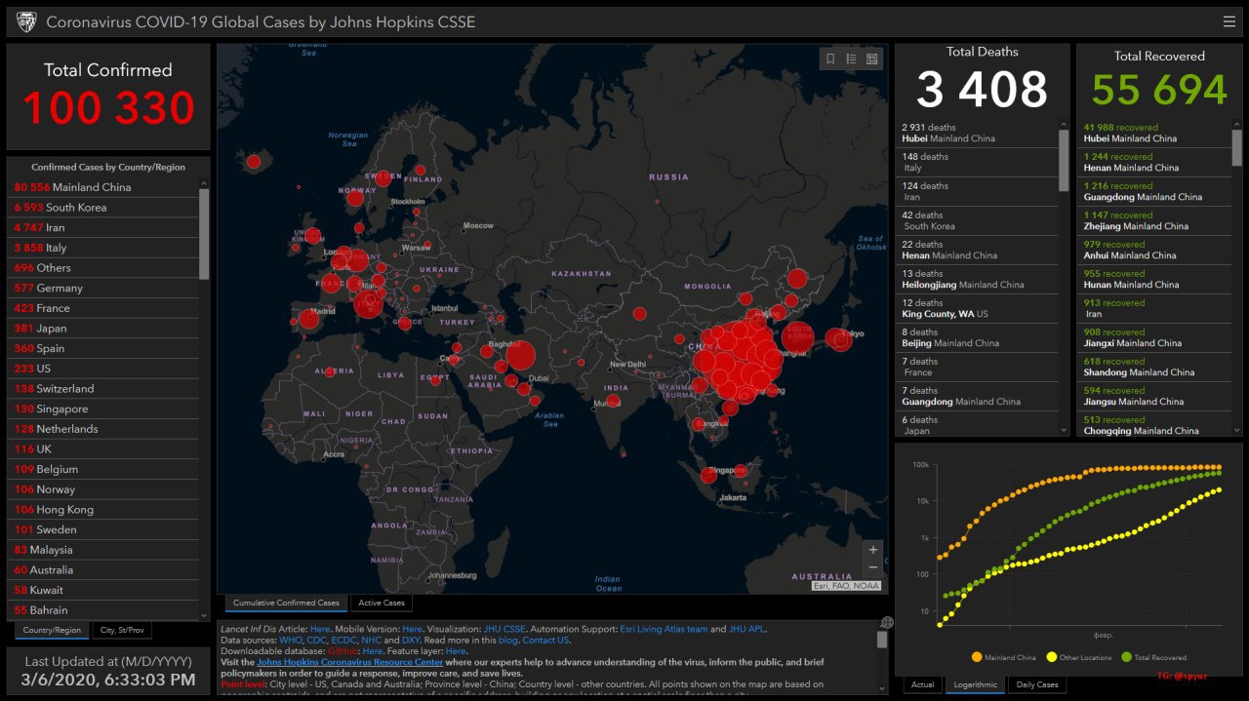Open the DXY data source link

(411, 640)
